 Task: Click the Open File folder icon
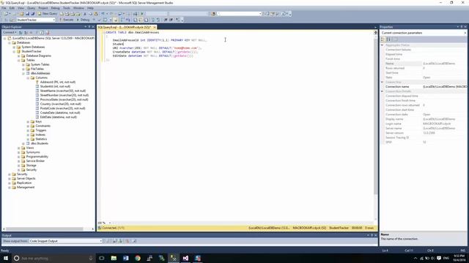pos(21,14)
